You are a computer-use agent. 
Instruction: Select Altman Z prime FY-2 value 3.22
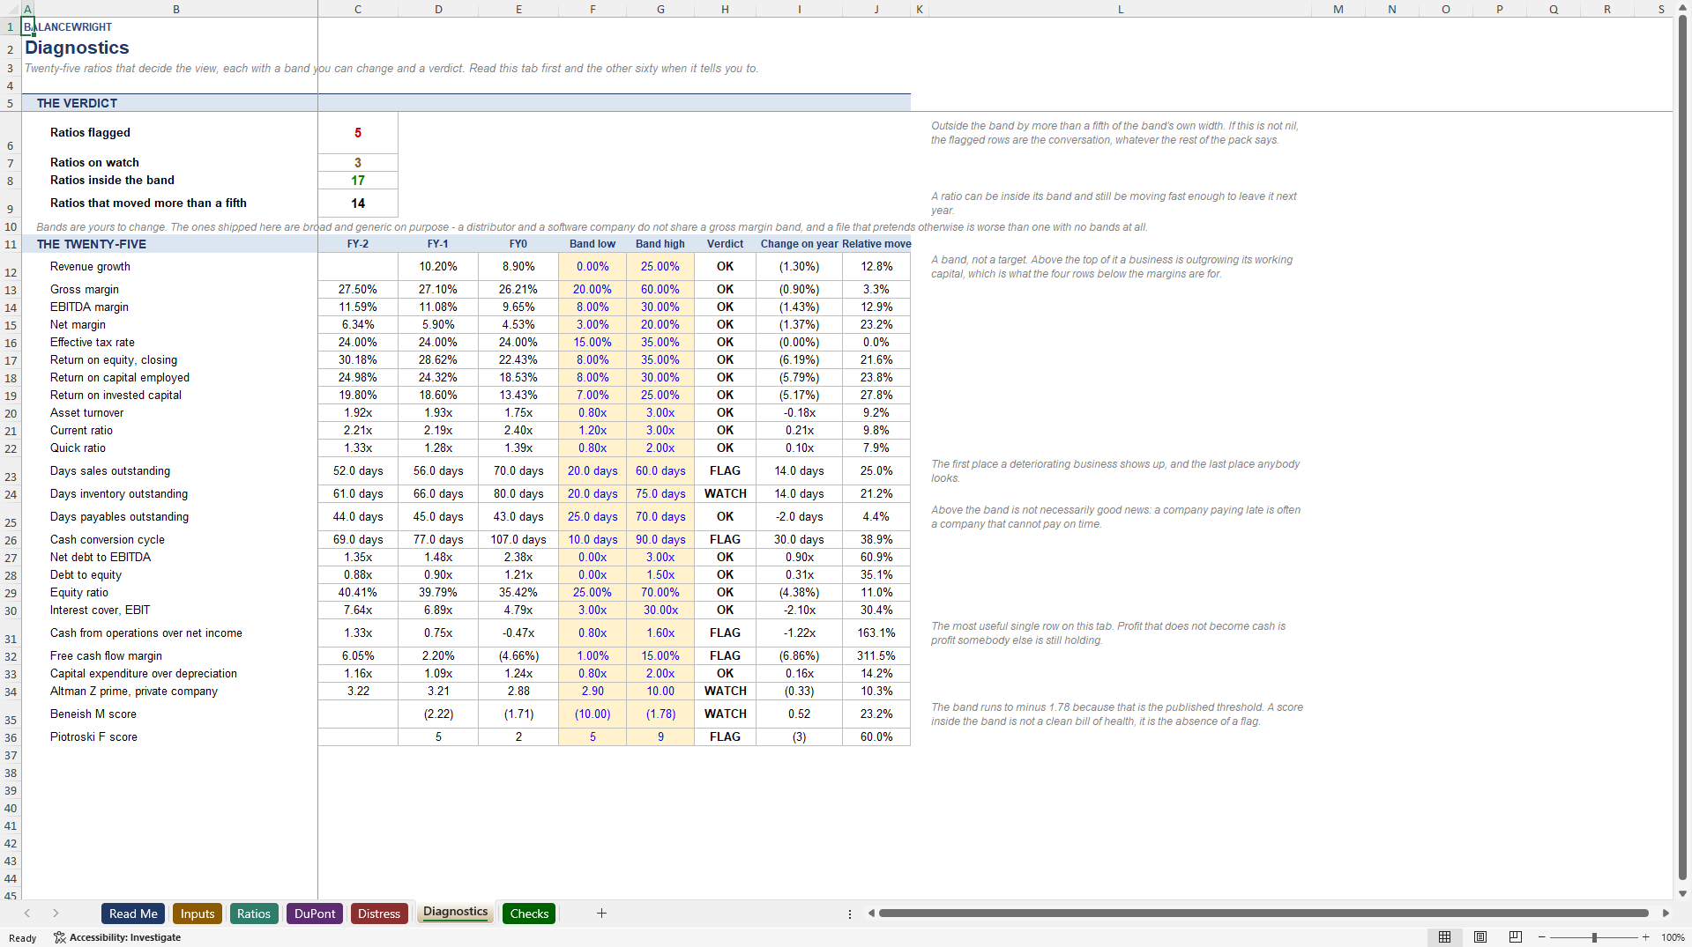click(358, 691)
